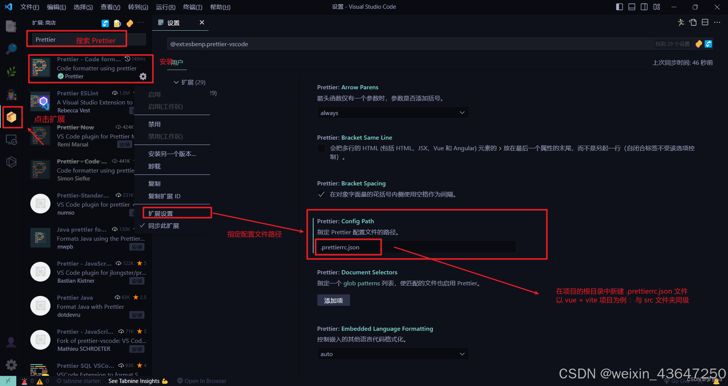Click the 添加项 button under Document Selectors
Image resolution: width=728 pixels, height=386 pixels.
tap(333, 300)
